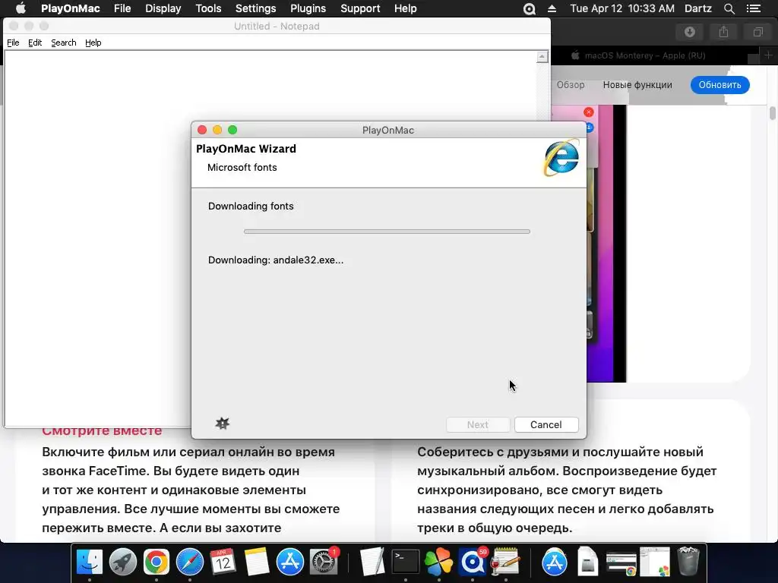
Task: Open the File menu in the macOS menu bar
Action: [122, 8]
